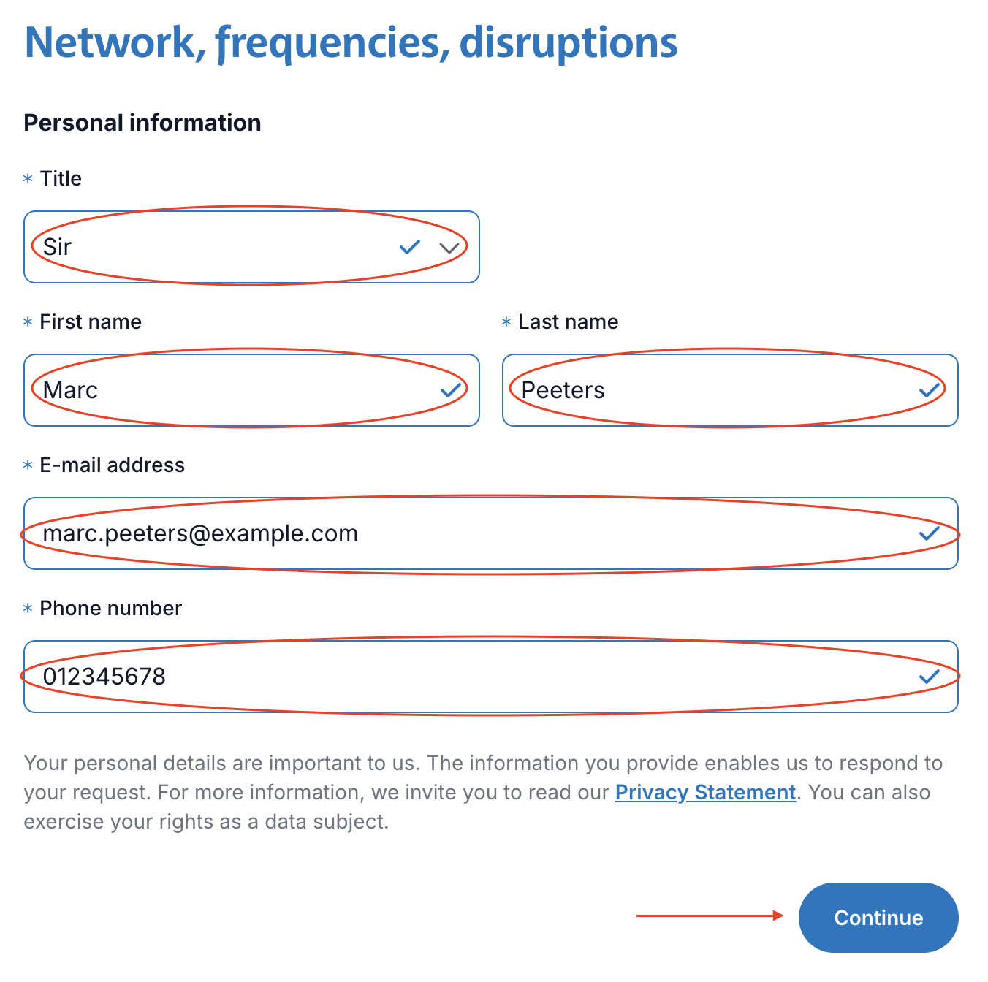Click the Network, frequencies, disruptions page title
This screenshot has height=982, width=988.
[x=351, y=42]
